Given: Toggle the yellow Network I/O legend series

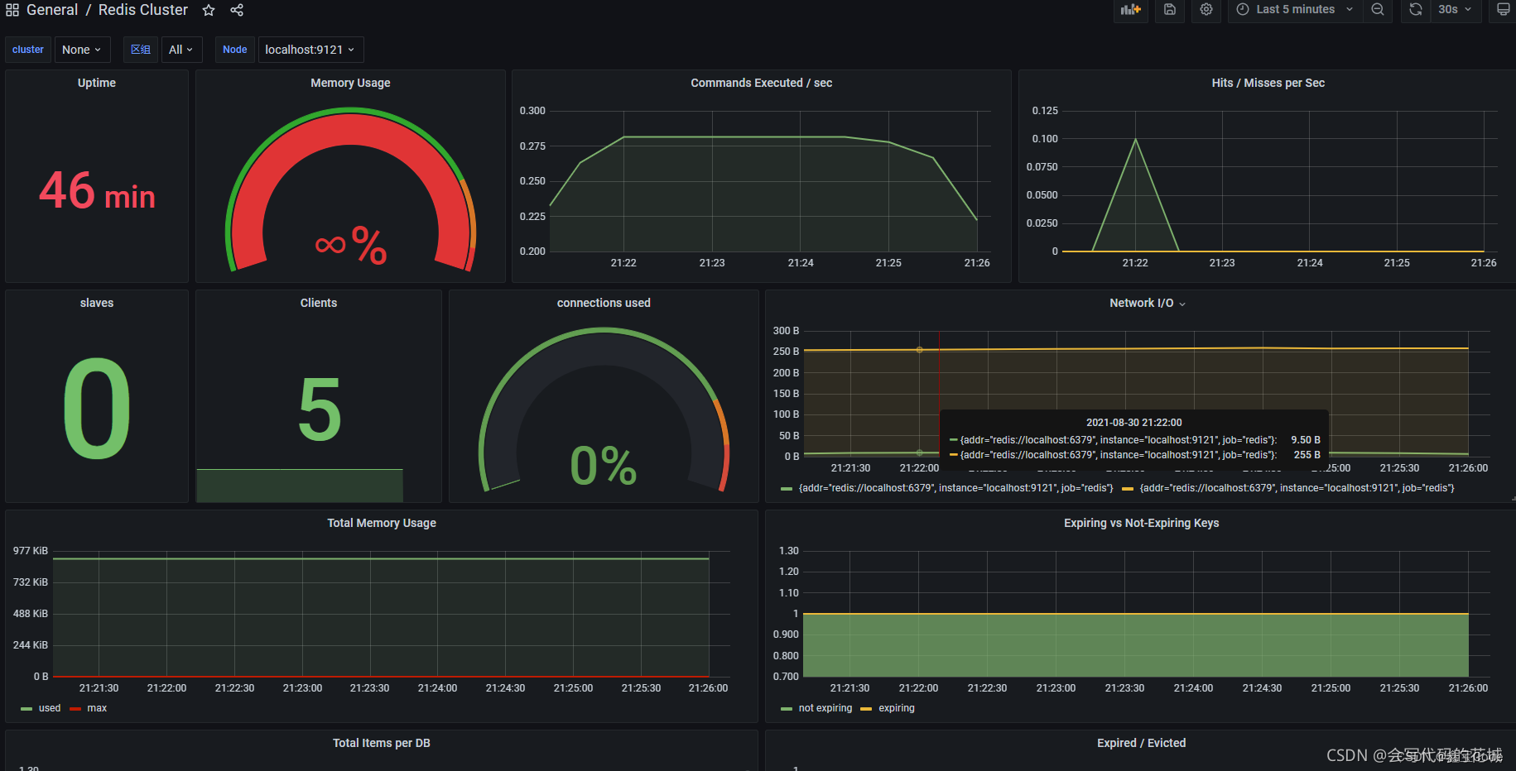Looking at the screenshot, I should click(x=1297, y=488).
